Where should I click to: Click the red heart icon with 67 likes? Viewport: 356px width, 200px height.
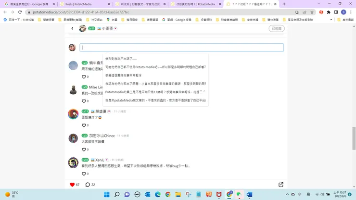coord(72,185)
